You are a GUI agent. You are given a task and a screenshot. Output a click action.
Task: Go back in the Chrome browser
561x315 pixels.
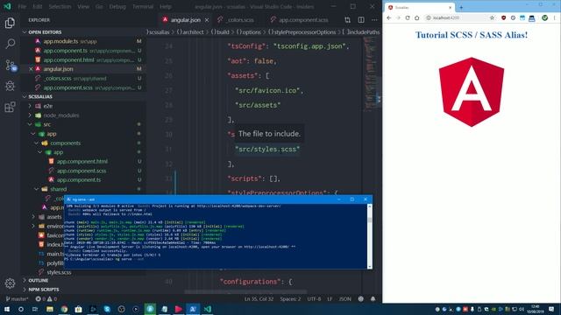389,17
